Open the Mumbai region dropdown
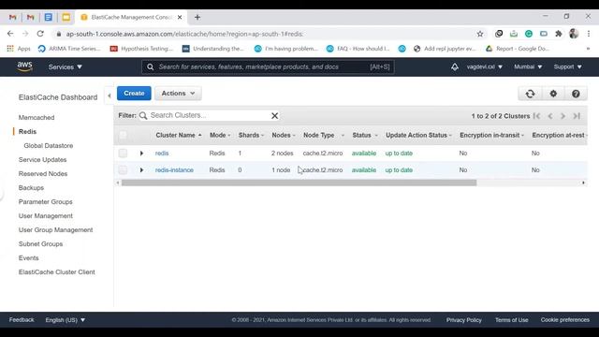 (x=528, y=66)
